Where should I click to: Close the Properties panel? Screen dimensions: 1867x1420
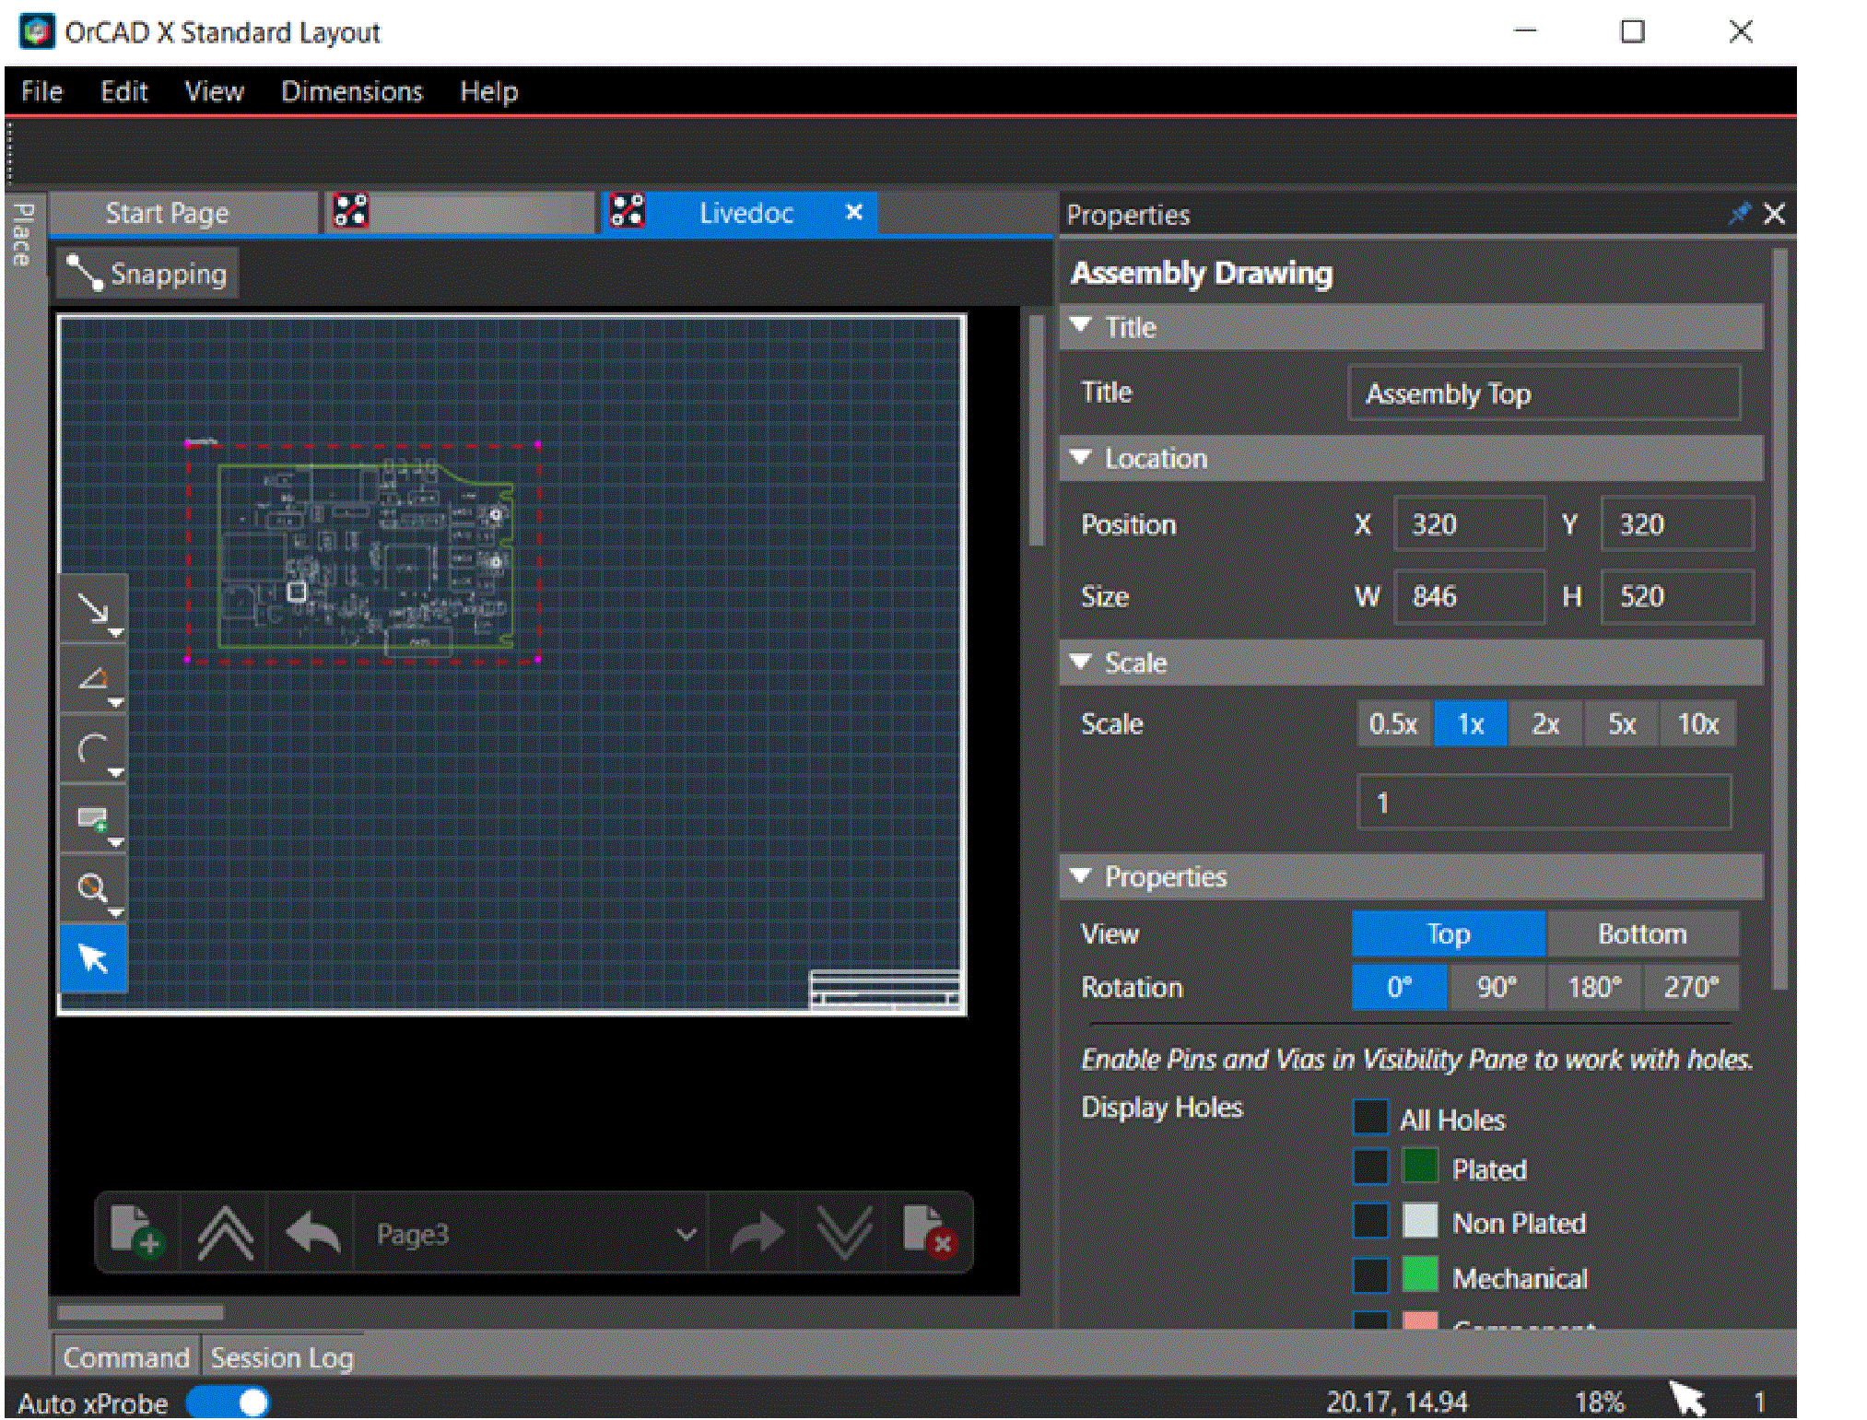1774,214
